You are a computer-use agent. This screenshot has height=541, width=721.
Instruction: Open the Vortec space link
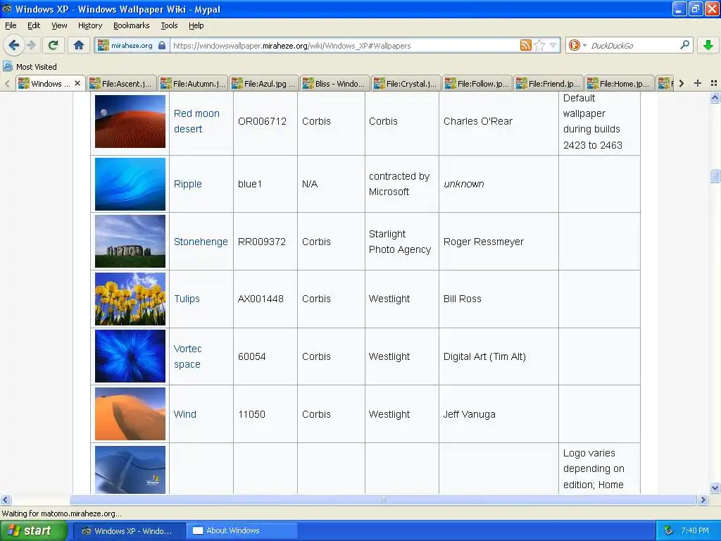point(187,356)
